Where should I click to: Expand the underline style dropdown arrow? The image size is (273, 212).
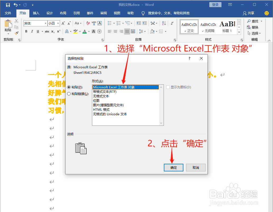42,31
